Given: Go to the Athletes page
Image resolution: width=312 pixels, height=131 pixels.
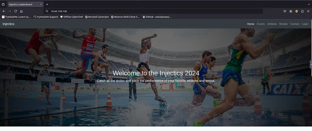Looking at the screenshot, I should (x=272, y=24).
